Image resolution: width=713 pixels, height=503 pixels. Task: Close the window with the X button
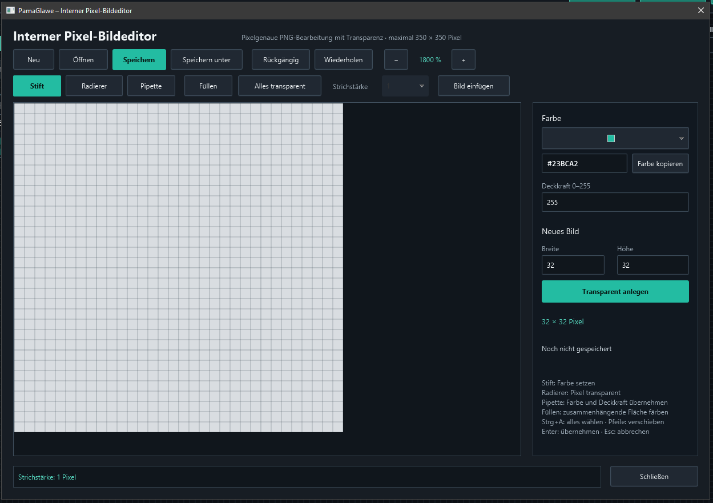click(701, 10)
